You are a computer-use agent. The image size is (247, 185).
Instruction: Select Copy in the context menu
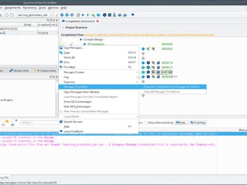coord(99,53)
